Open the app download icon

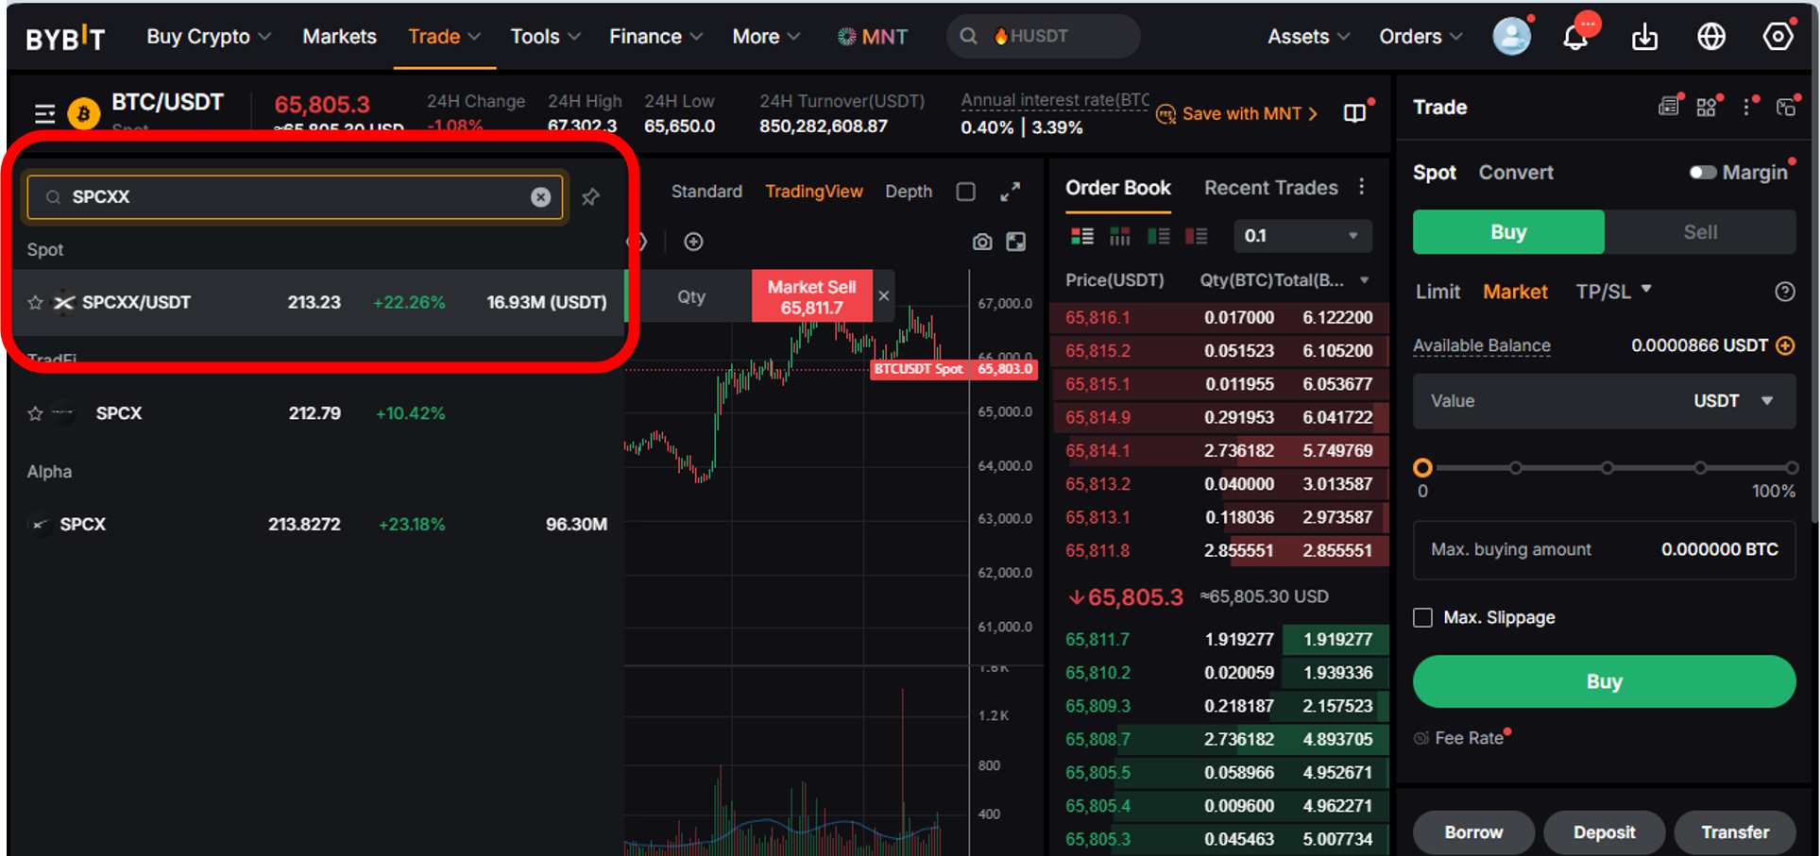[1644, 37]
